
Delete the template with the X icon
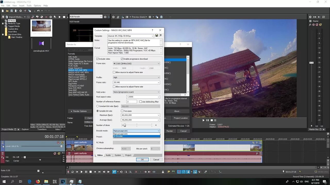[x=161, y=35]
